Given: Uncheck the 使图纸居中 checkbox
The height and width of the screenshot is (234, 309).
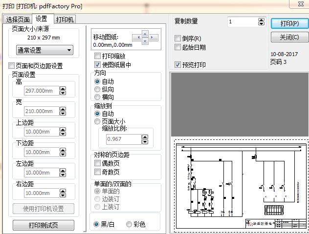Looking at the screenshot, I should (x=98, y=64).
